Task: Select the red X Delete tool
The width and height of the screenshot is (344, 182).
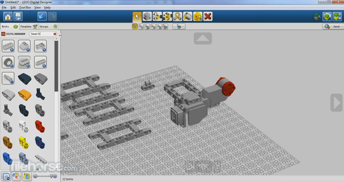Action: point(208,17)
